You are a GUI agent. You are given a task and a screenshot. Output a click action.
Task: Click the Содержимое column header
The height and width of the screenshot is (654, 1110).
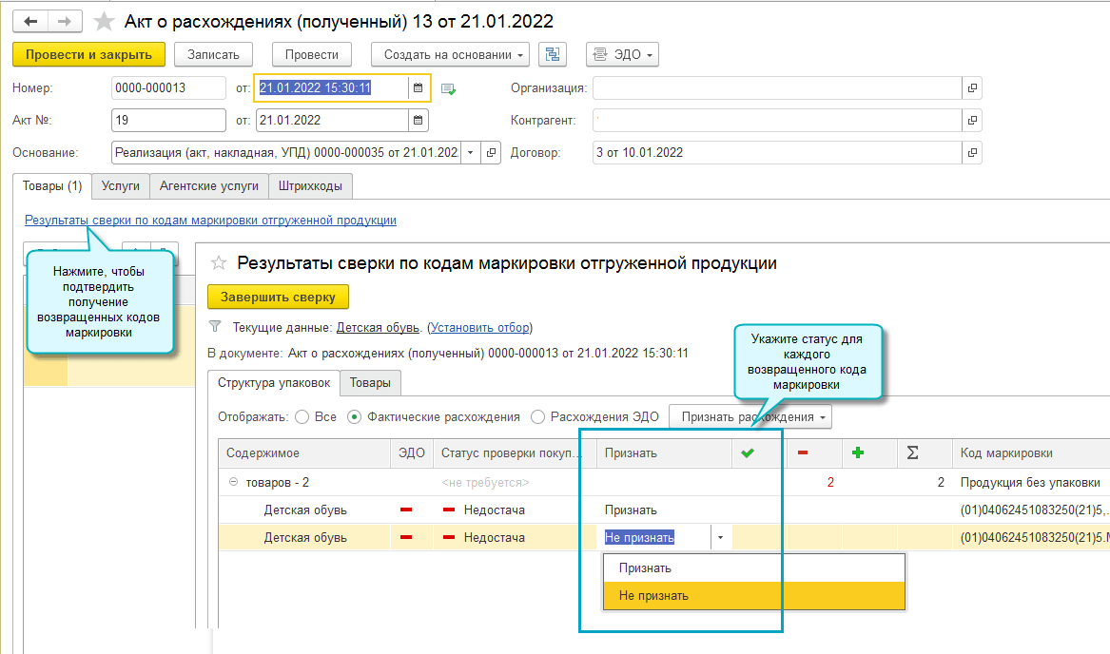click(304, 453)
